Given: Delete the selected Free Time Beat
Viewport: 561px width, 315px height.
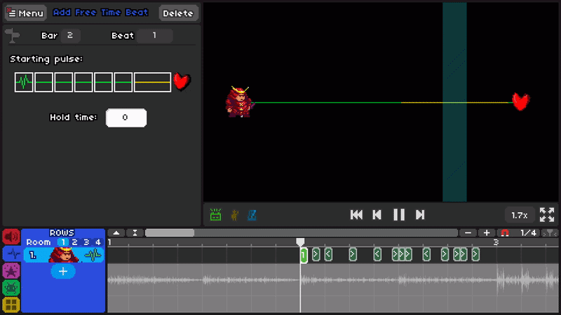Looking at the screenshot, I should [x=178, y=13].
